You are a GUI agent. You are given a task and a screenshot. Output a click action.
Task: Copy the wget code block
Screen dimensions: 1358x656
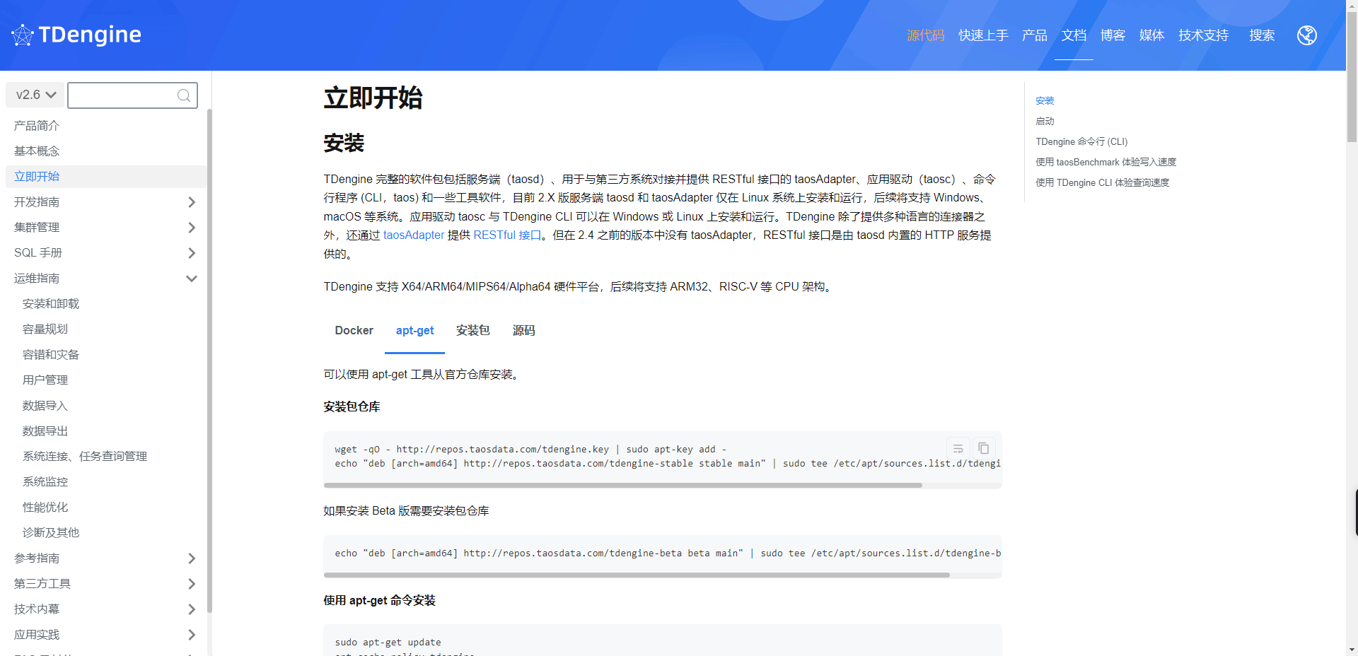[983, 448]
